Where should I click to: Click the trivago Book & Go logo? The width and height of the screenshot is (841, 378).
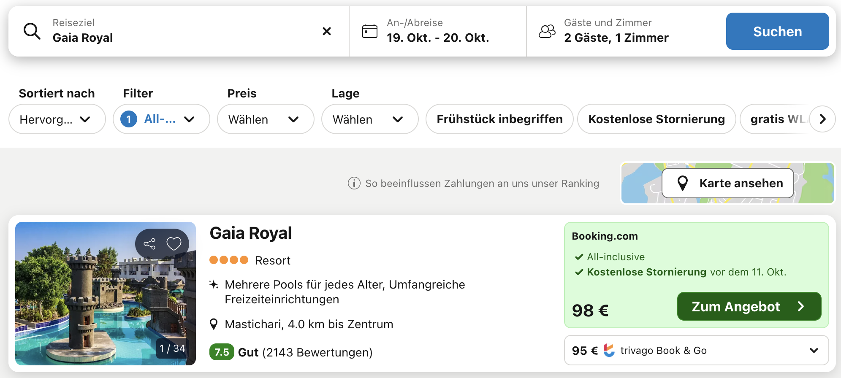pyautogui.click(x=609, y=350)
